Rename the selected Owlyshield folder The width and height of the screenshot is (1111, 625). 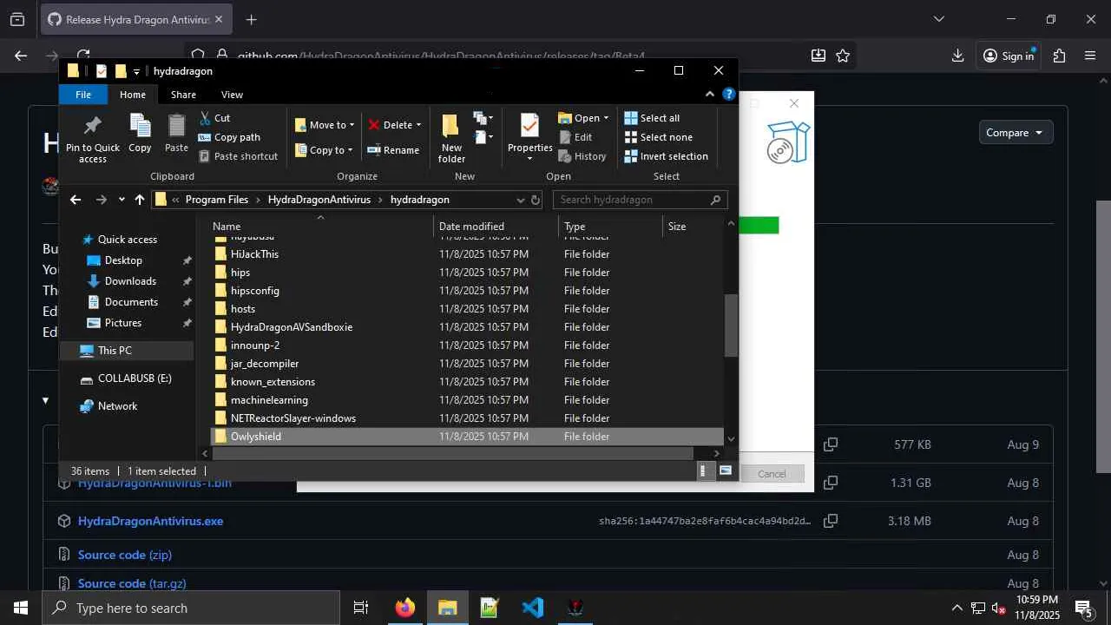[x=393, y=150]
